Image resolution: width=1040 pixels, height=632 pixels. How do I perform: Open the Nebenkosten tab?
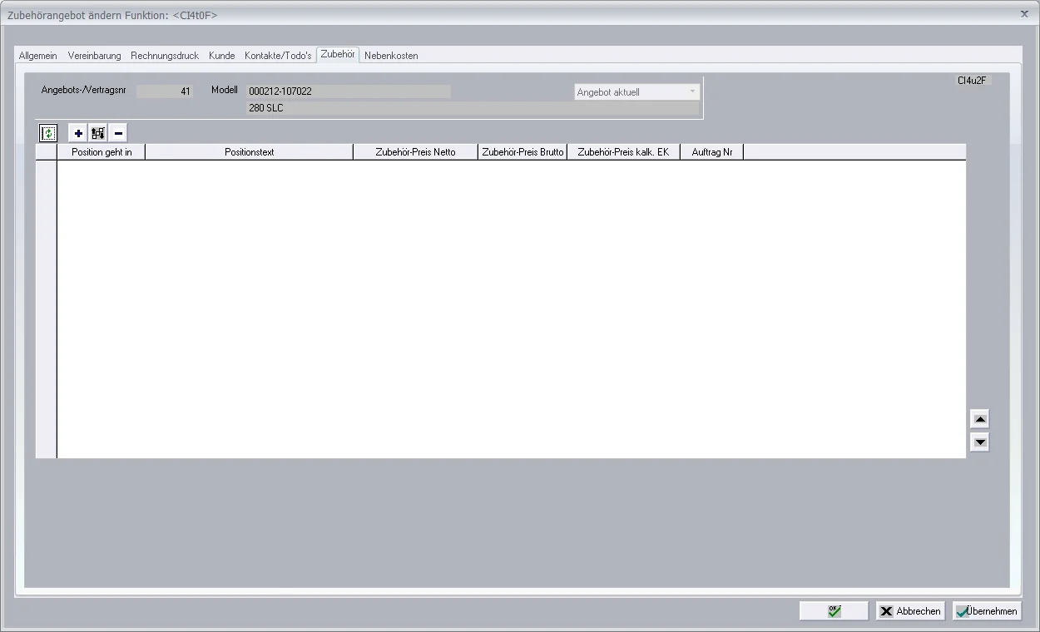click(x=391, y=56)
